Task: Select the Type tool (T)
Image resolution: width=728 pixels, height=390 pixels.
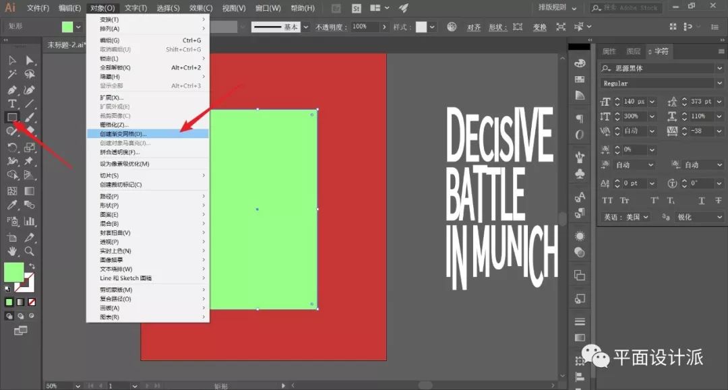Action: [12, 104]
